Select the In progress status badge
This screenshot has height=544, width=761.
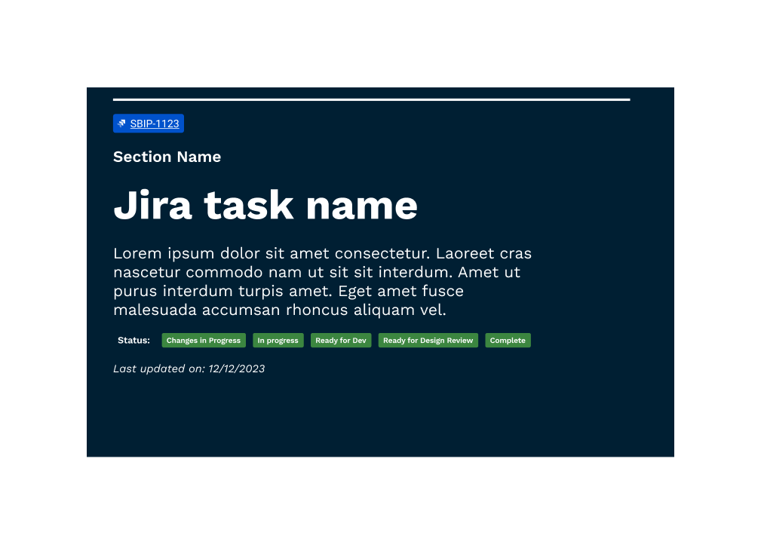(x=278, y=341)
